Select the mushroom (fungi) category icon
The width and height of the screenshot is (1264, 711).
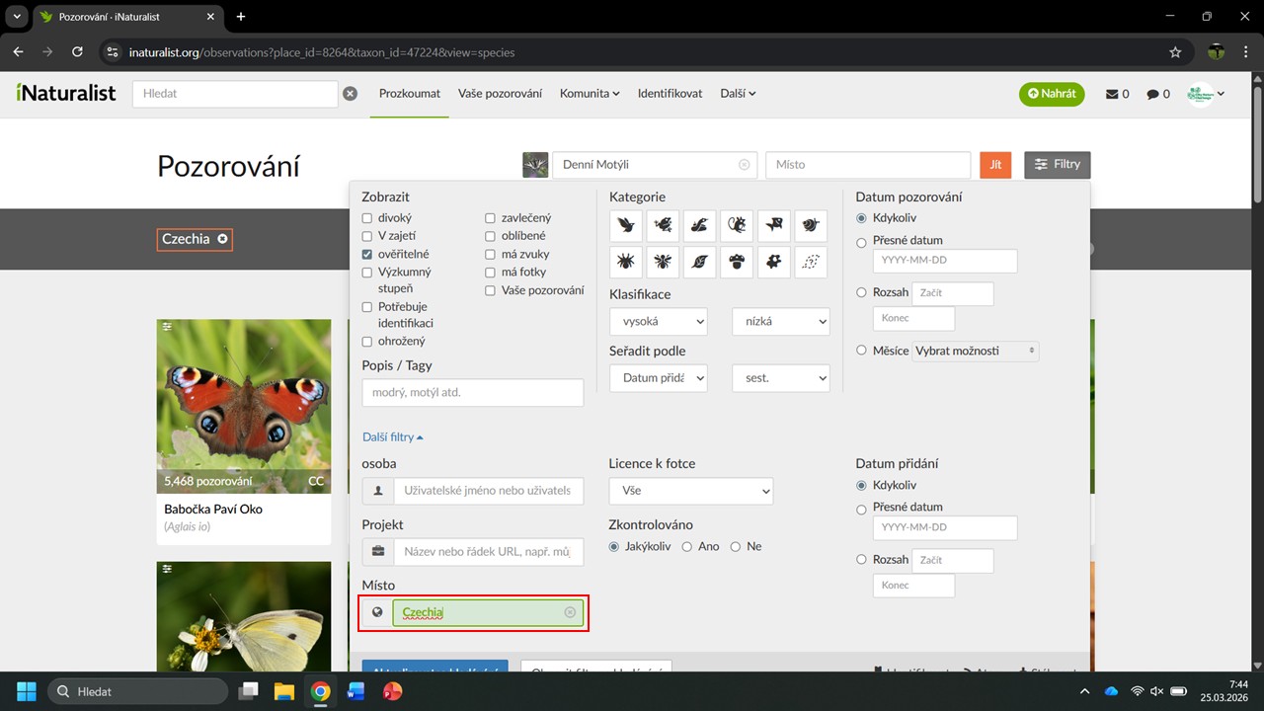(x=737, y=263)
